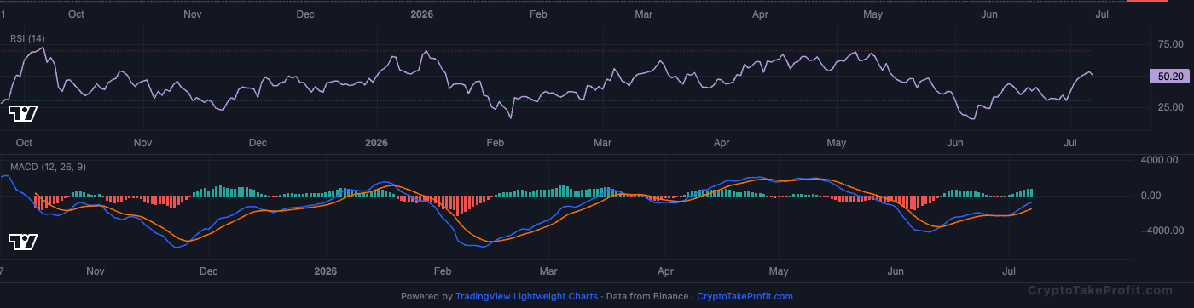Click Jun on the MACD pane time axis
Image resolution: width=1194 pixels, height=308 pixels.
[x=896, y=271]
